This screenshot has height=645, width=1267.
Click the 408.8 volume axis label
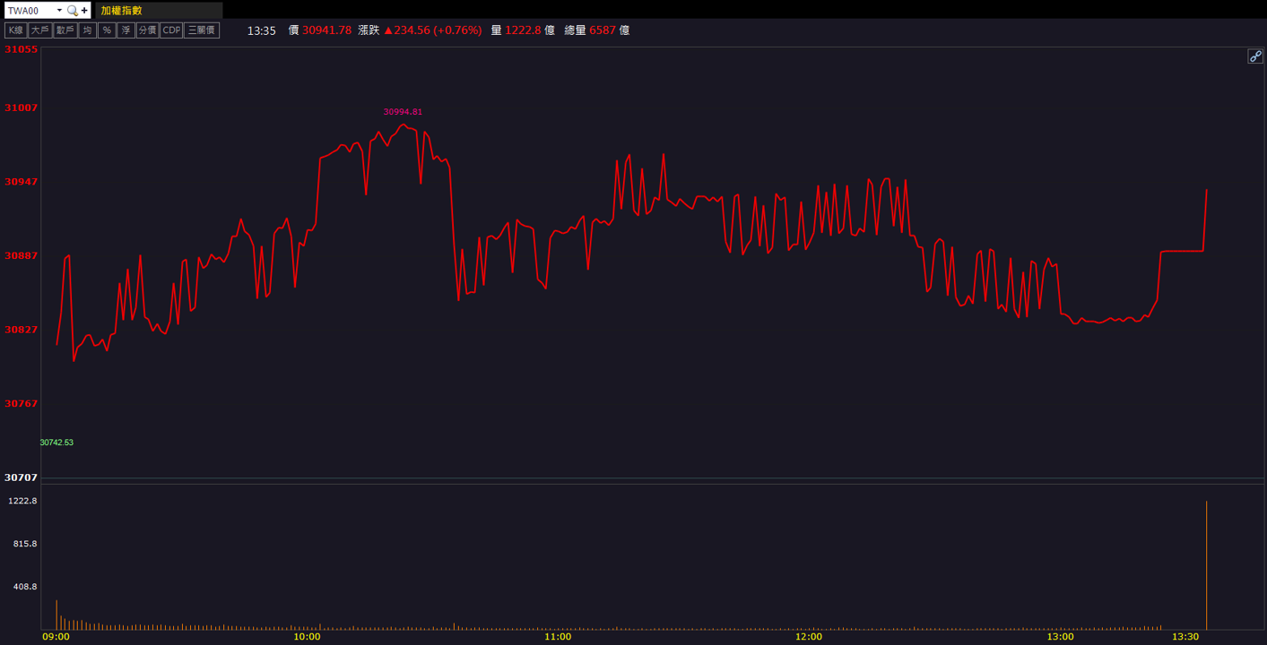point(25,587)
